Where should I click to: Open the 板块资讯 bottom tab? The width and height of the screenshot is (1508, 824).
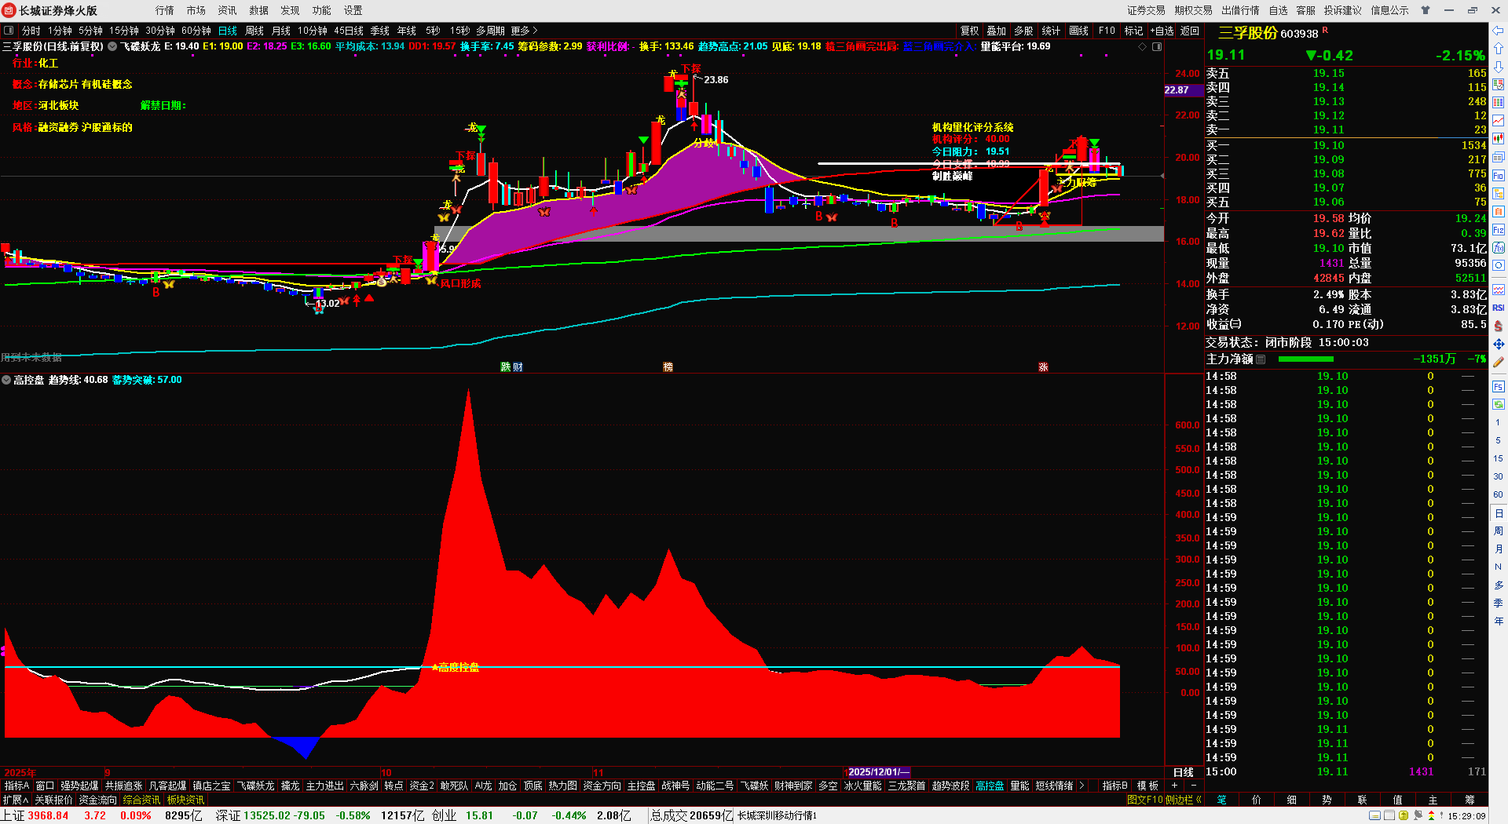coord(185,800)
